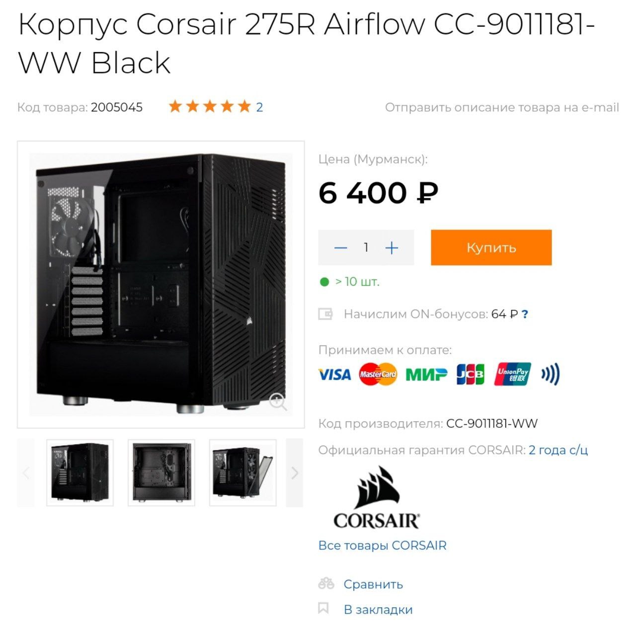Show previous thumbnails with left arrow
This screenshot has height=633, width=636.
pos(26,473)
